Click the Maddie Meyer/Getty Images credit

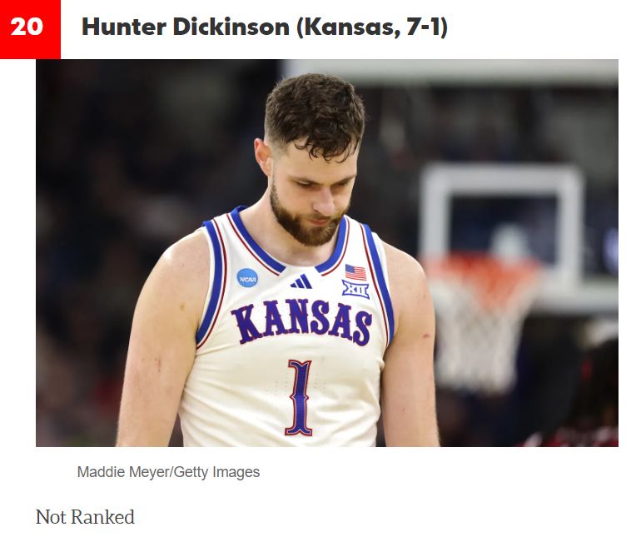click(x=168, y=472)
